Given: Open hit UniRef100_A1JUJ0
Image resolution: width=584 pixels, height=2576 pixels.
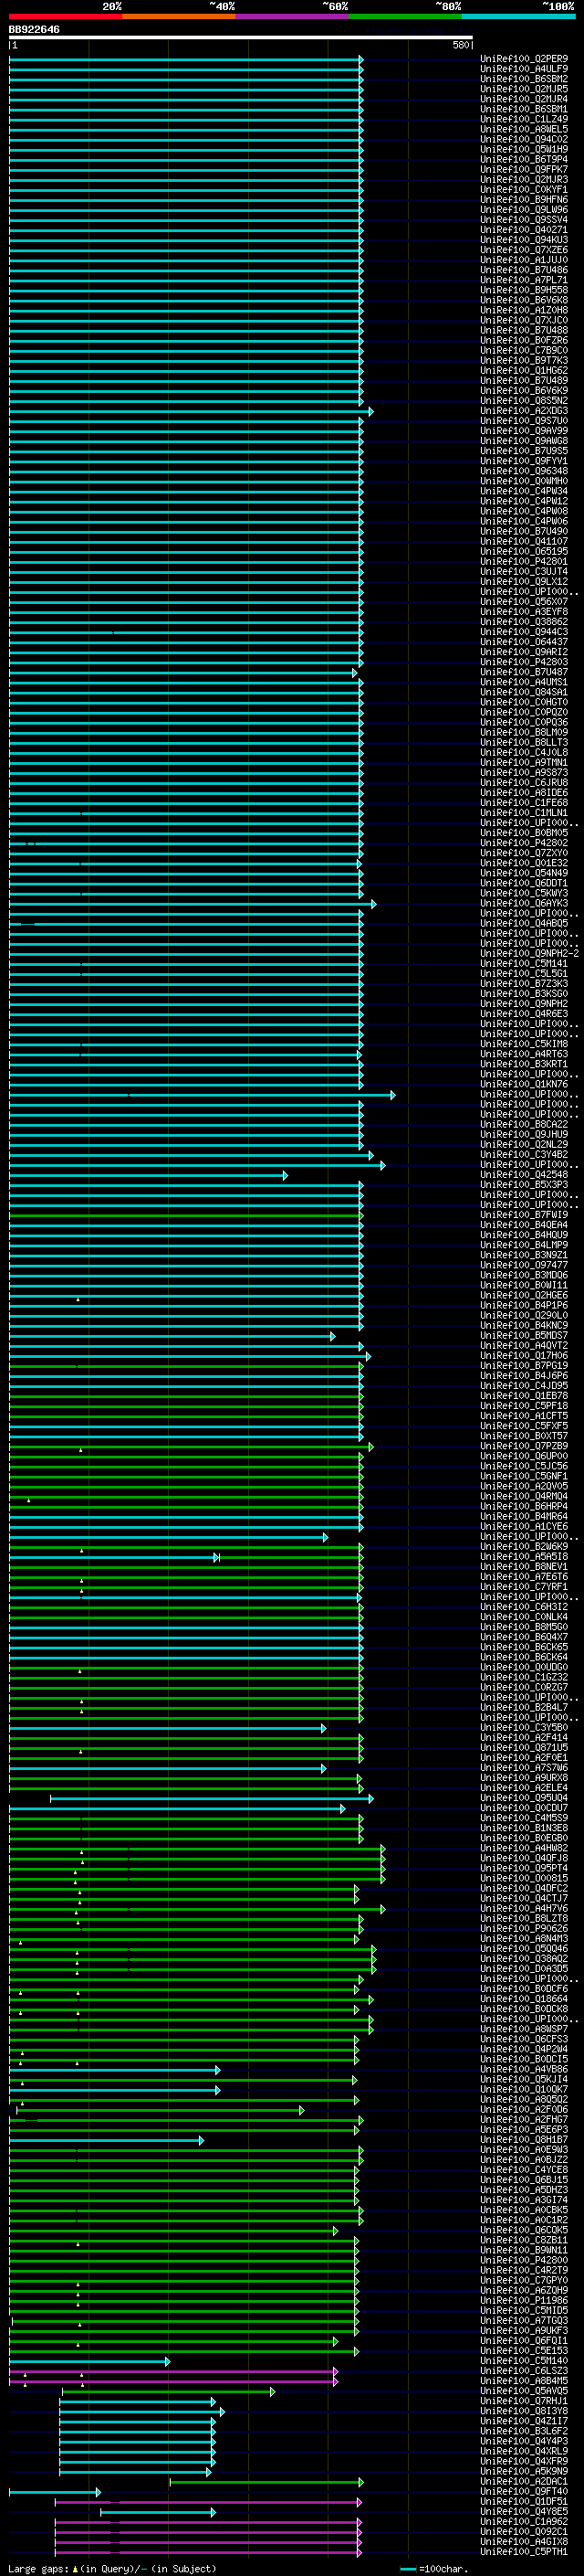Looking at the screenshot, I should click(524, 260).
